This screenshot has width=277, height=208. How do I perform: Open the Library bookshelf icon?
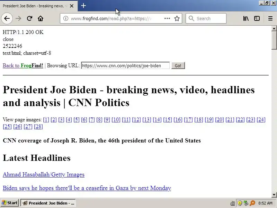[x=246, y=18]
